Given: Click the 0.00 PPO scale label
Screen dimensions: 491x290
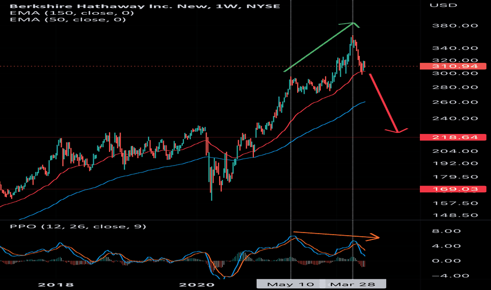Looking at the screenshot, I should (446, 260).
